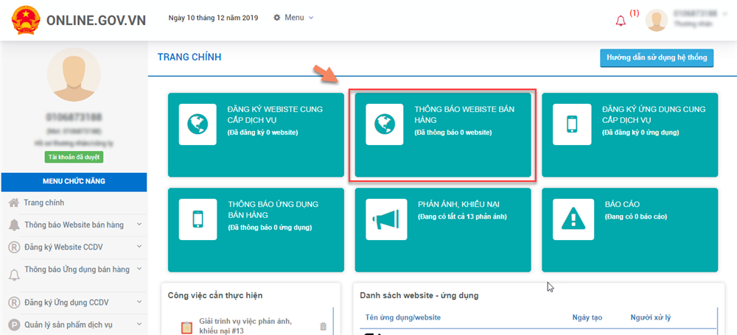
Task: Open the Menu dropdown in top bar
Action: [x=293, y=17]
